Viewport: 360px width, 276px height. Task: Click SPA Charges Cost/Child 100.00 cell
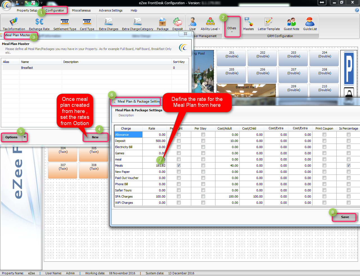point(251,196)
